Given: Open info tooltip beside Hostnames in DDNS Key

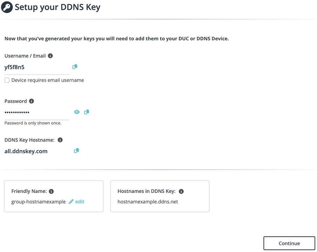Looking at the screenshot, I should pos(181,191).
